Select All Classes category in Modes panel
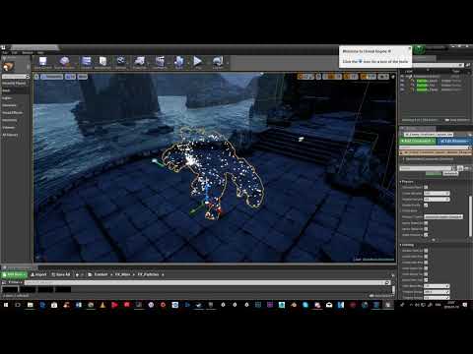Image resolution: width=473 pixels, height=354 pixels. [x=10, y=135]
